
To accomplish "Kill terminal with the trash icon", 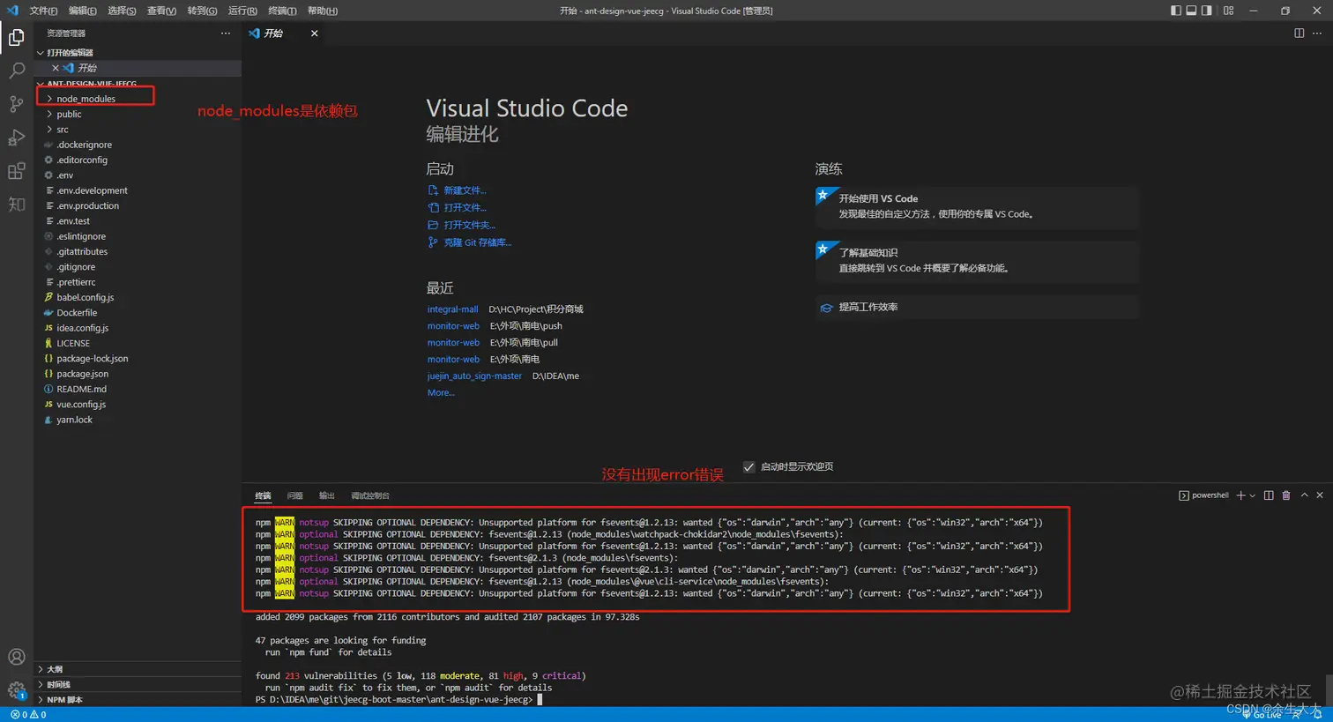I will [x=1286, y=495].
